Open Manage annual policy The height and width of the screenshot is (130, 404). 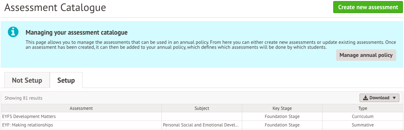(366, 55)
